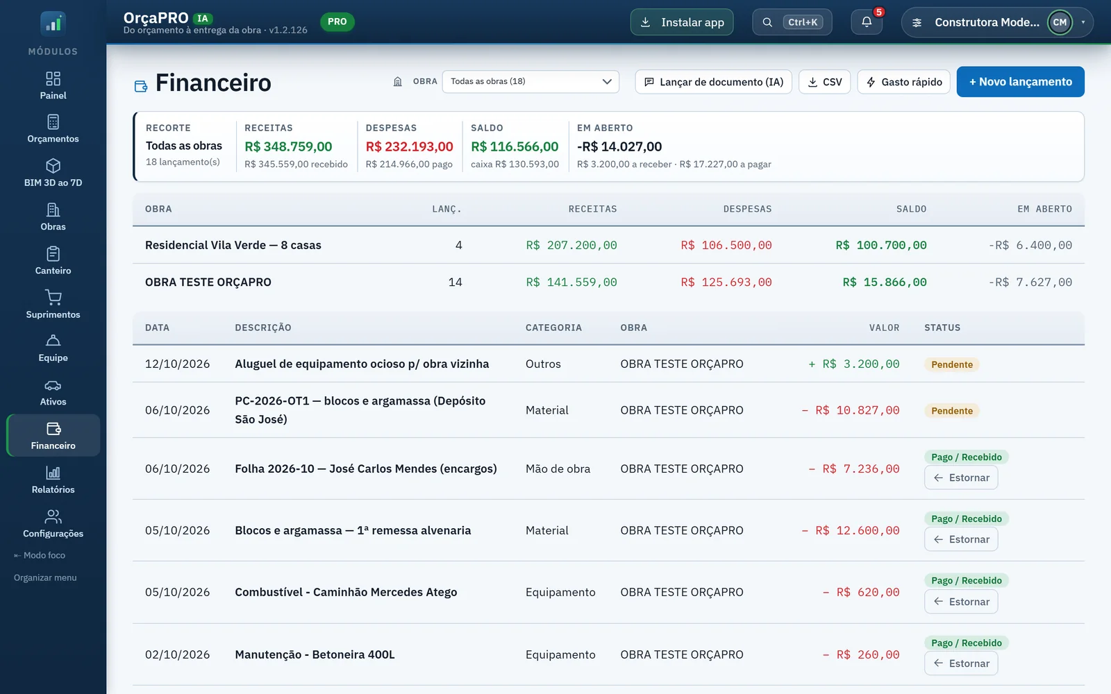Screen dimensions: 1111x694
Task: Open notifications bell with 5 alerts
Action: click(867, 22)
